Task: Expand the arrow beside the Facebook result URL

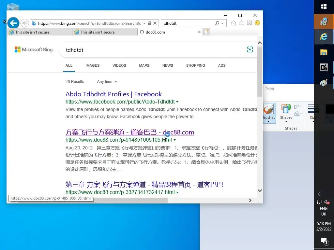Action: [177, 102]
